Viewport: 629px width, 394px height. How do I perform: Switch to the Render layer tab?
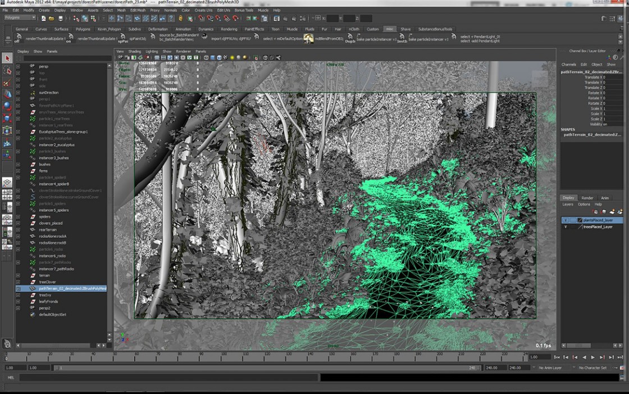click(x=587, y=198)
